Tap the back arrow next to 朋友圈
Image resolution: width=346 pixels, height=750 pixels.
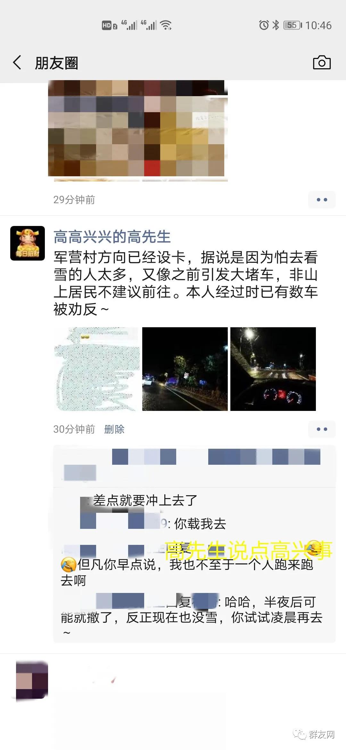17,63
